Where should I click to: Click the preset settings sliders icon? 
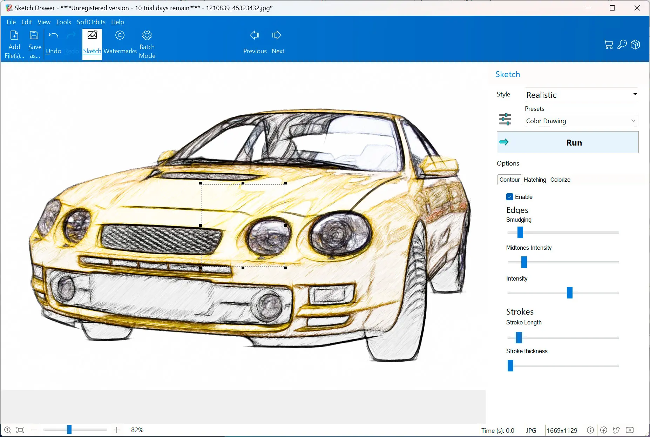coord(505,119)
